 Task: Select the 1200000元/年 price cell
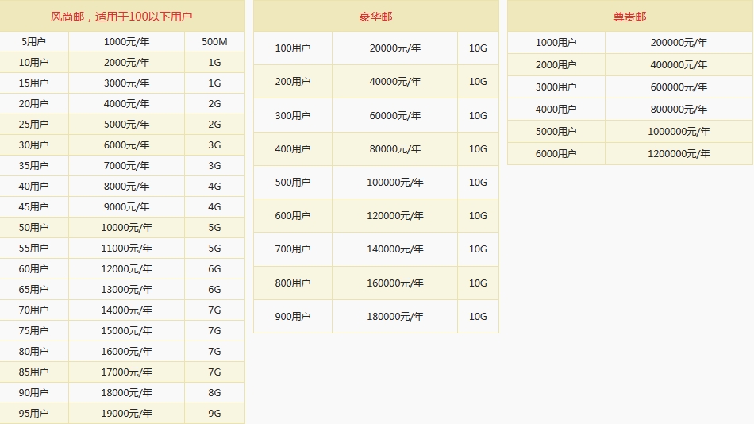[x=679, y=154]
